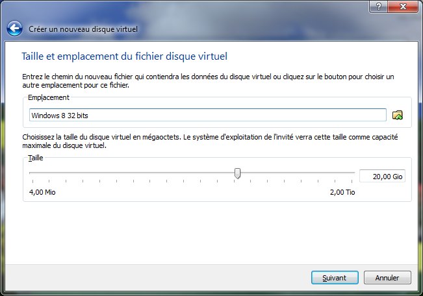This screenshot has width=423, height=296.
Task: Click the heading Taille et emplacement du fichier
Action: tap(124, 56)
